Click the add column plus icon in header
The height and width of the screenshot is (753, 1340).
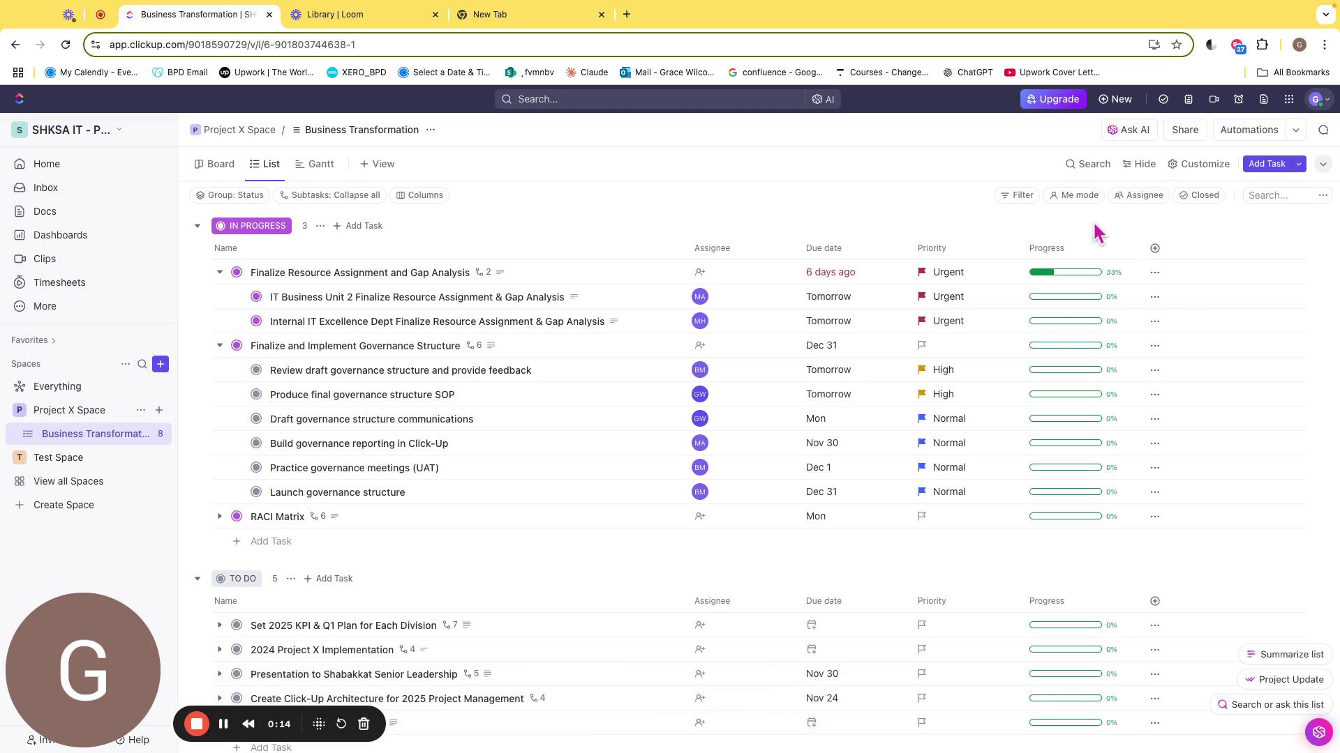[x=1155, y=248]
